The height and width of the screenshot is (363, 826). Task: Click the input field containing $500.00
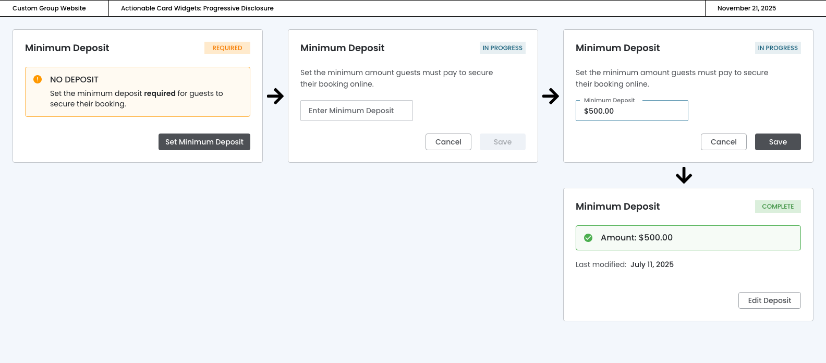click(631, 111)
